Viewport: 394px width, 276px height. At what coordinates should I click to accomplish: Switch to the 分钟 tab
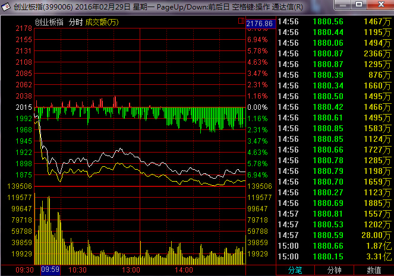tap(334, 270)
